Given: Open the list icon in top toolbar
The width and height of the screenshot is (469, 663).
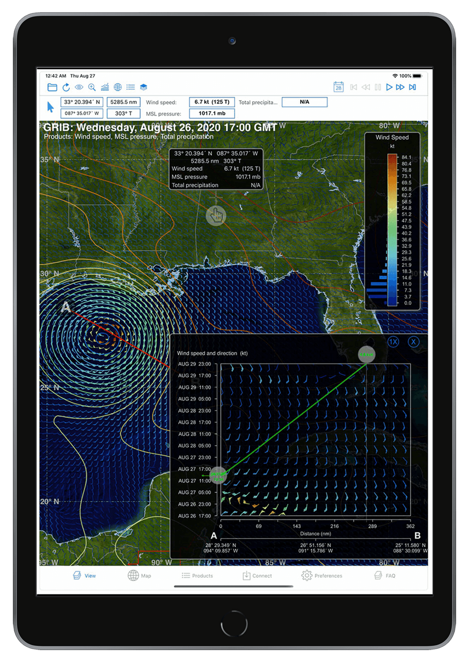Looking at the screenshot, I should pyautogui.click(x=130, y=87).
